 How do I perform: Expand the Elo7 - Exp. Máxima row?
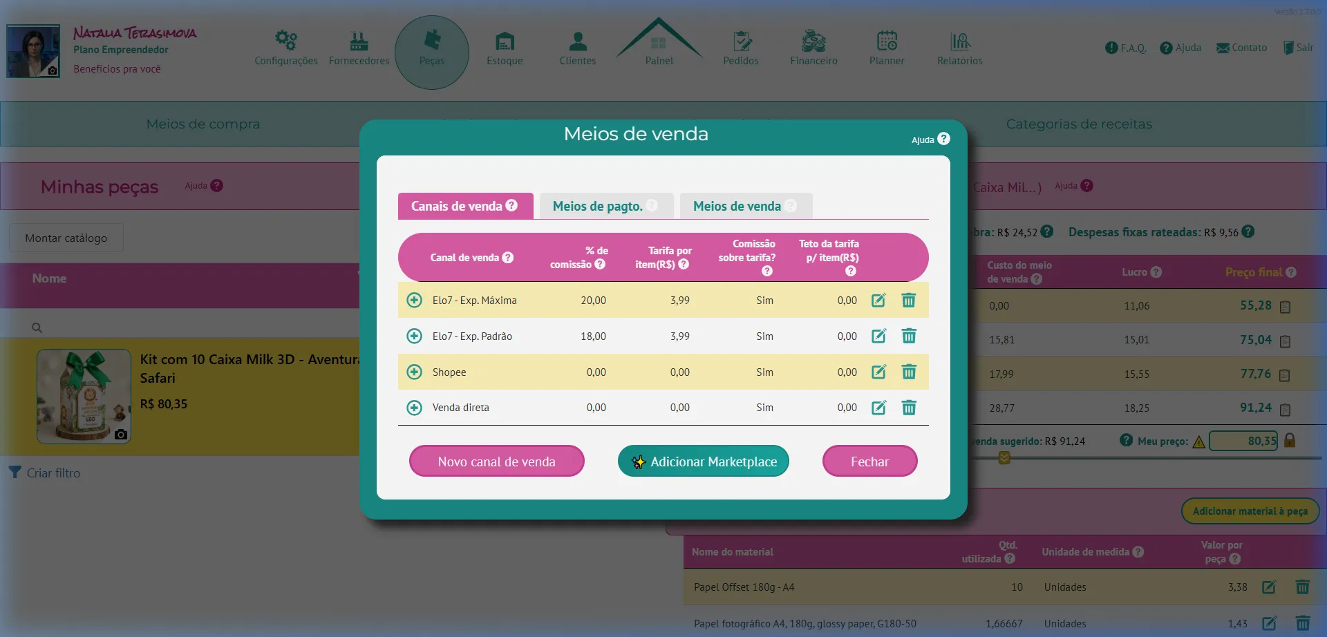(x=414, y=300)
